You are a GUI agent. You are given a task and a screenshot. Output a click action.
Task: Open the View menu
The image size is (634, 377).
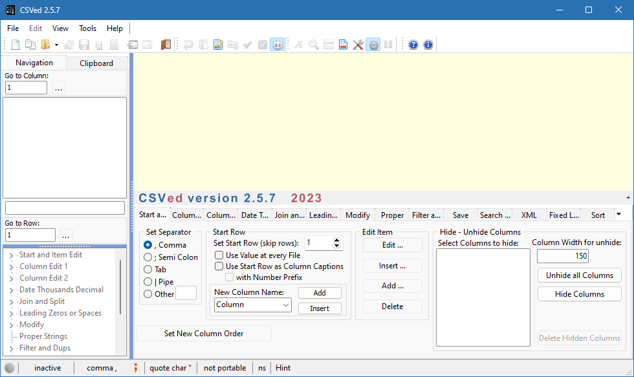[x=60, y=28]
